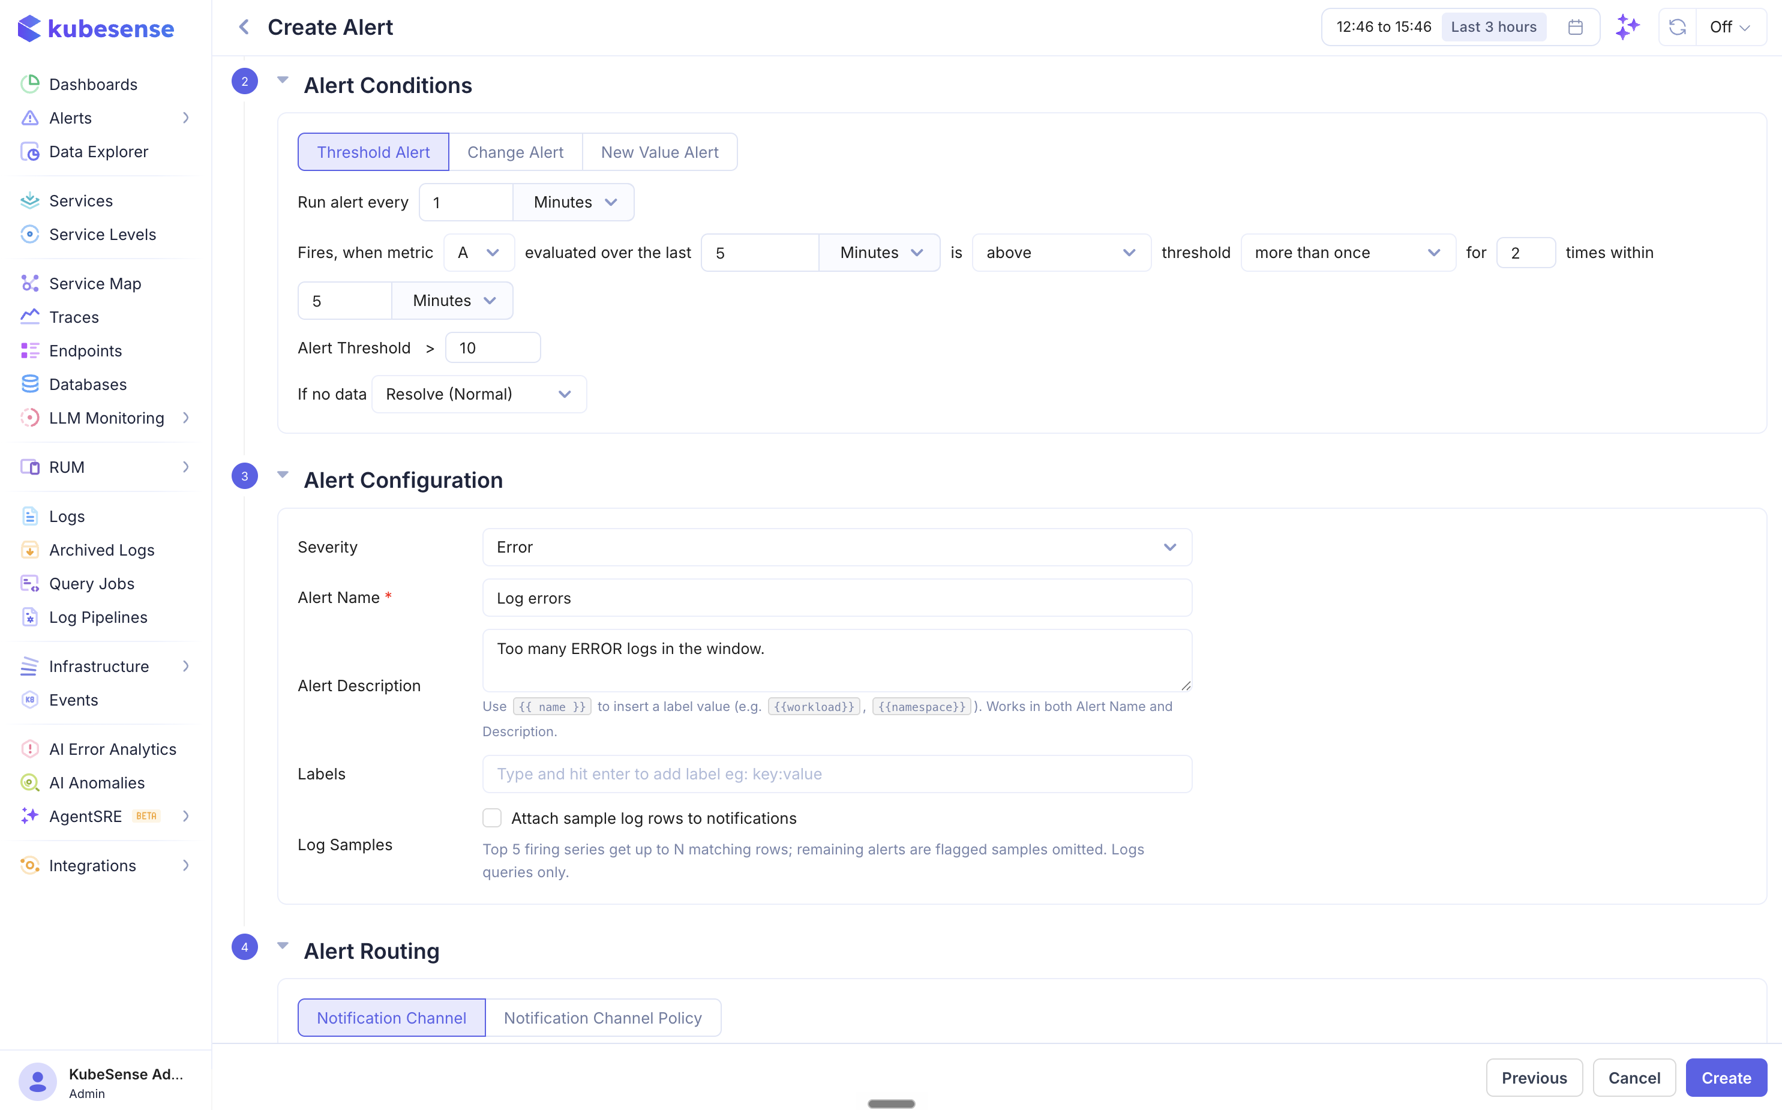Image resolution: width=1782 pixels, height=1110 pixels.
Task: Open Log Pipelines icon
Action: tap(30, 617)
